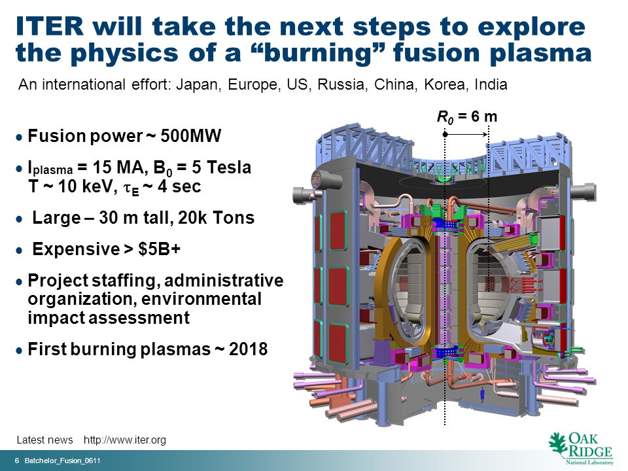
Task: Click the 'T ~ 10 keV' text line
Action: coord(114,187)
